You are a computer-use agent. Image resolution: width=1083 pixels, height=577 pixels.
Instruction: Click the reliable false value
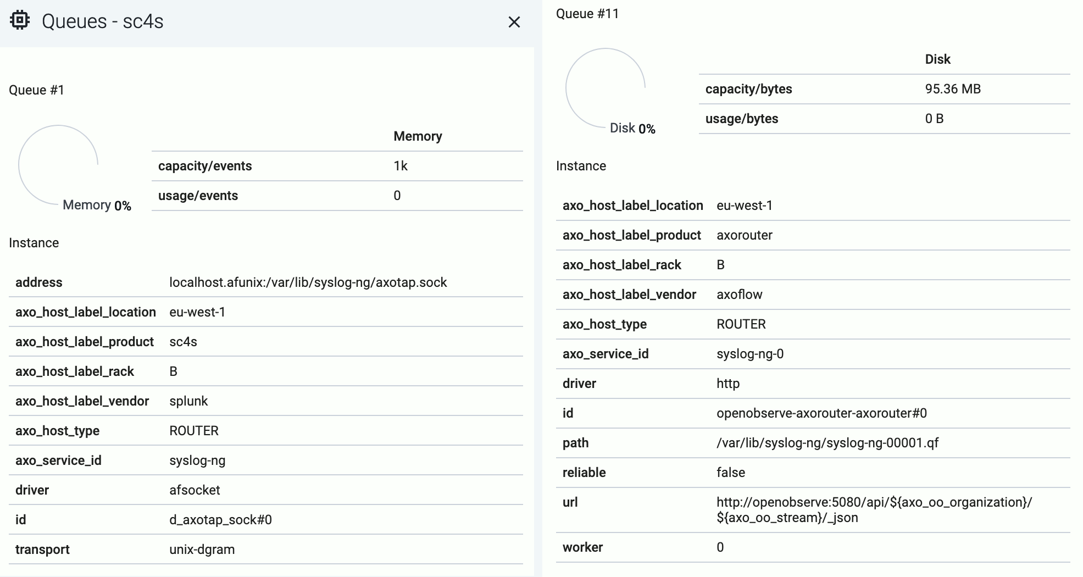[x=731, y=473]
